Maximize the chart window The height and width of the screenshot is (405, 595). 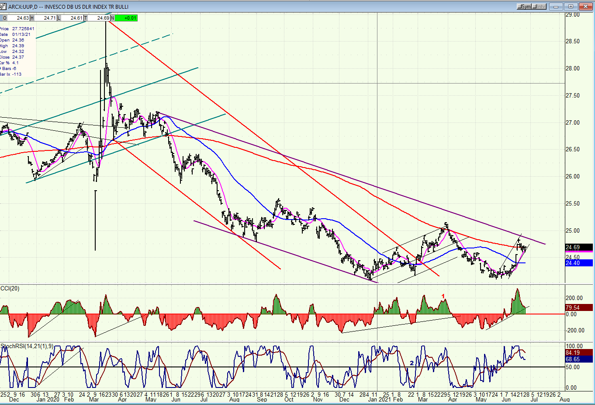pyautogui.click(x=571, y=7)
